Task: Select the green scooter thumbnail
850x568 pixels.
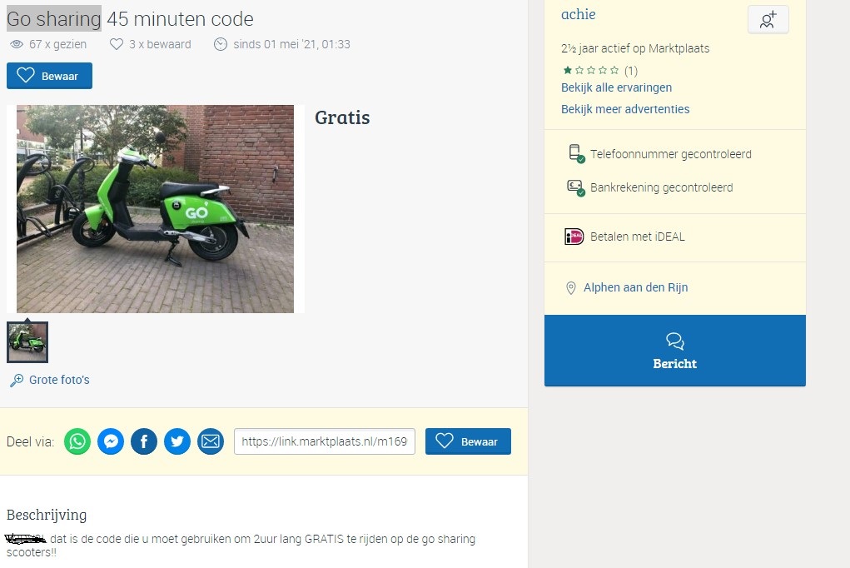Action: pyautogui.click(x=27, y=342)
